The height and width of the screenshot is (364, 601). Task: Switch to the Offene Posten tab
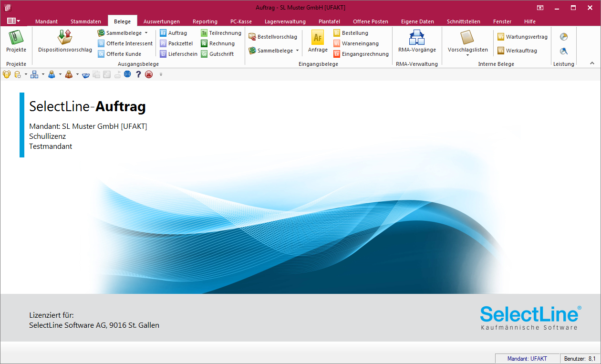[x=371, y=21]
